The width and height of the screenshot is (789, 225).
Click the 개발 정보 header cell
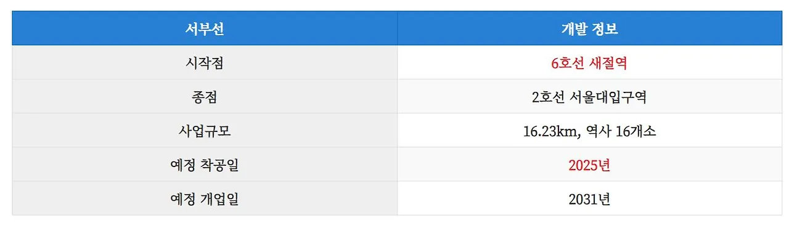589,28
